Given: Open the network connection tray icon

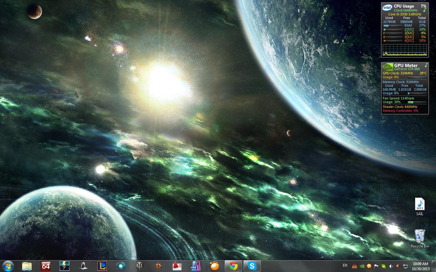Looking at the screenshot, I should (x=405, y=266).
